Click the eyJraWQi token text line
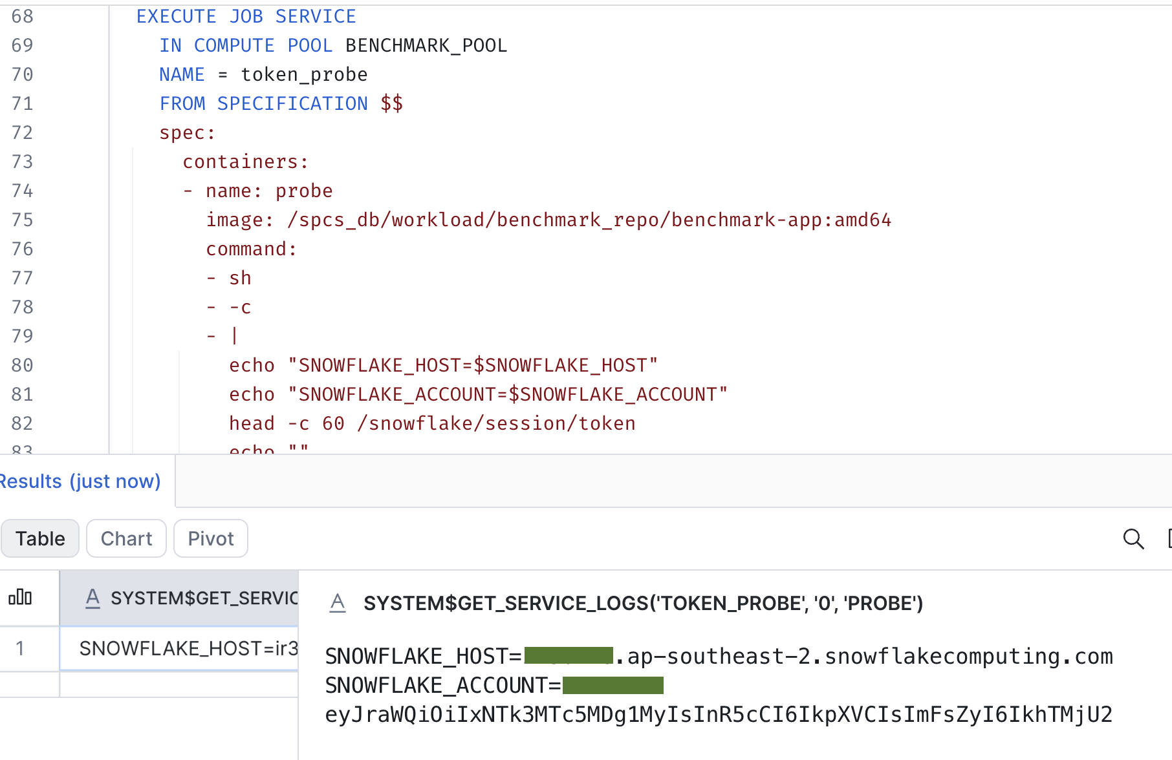The width and height of the screenshot is (1172, 760). point(719,715)
